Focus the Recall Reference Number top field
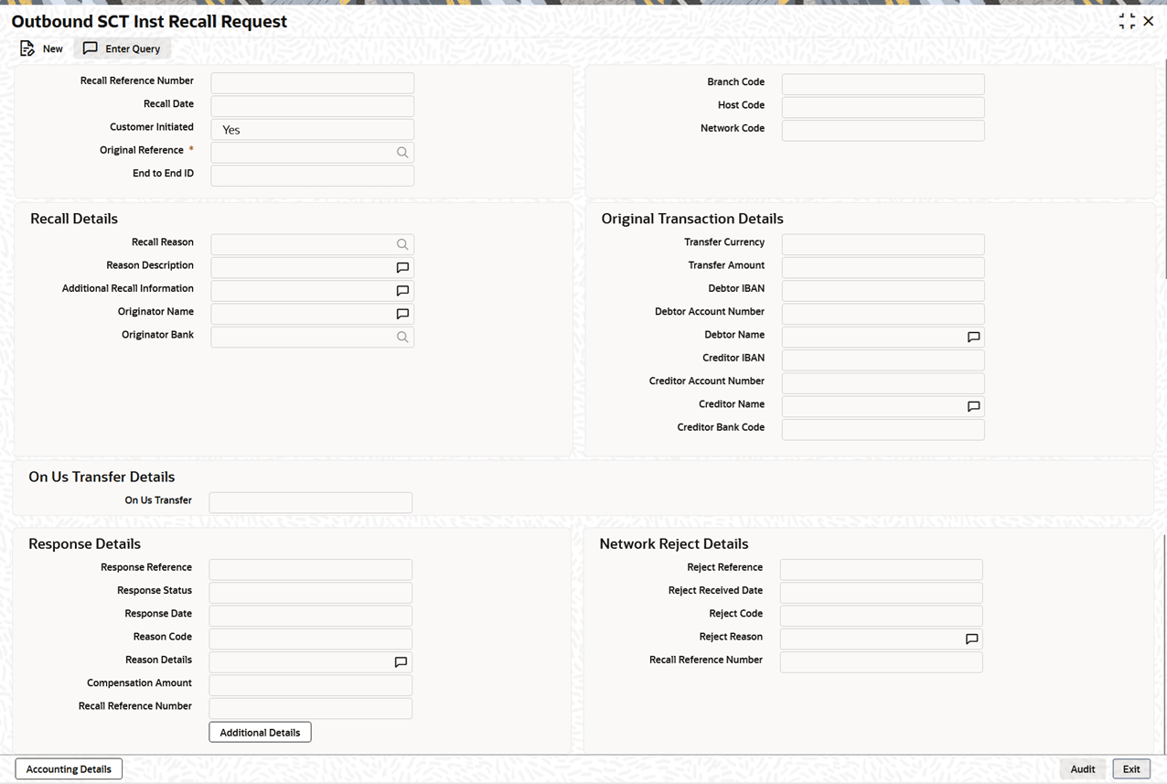 [312, 83]
